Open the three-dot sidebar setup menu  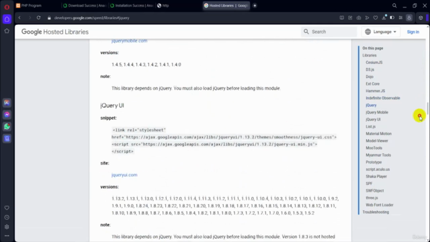7,236
